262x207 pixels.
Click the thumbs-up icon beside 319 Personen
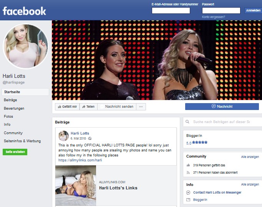click(x=188, y=165)
